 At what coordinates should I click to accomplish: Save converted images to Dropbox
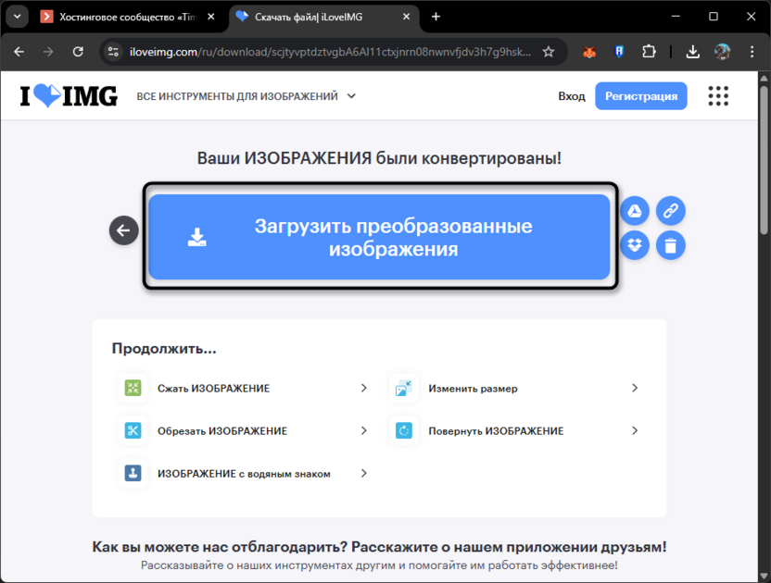click(x=635, y=245)
